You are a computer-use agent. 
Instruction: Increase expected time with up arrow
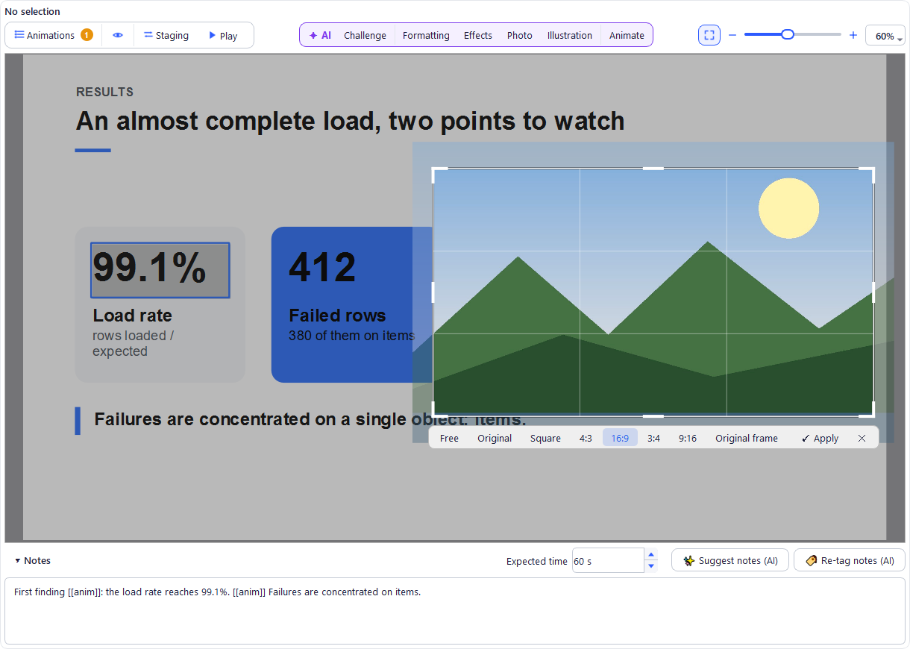651,554
